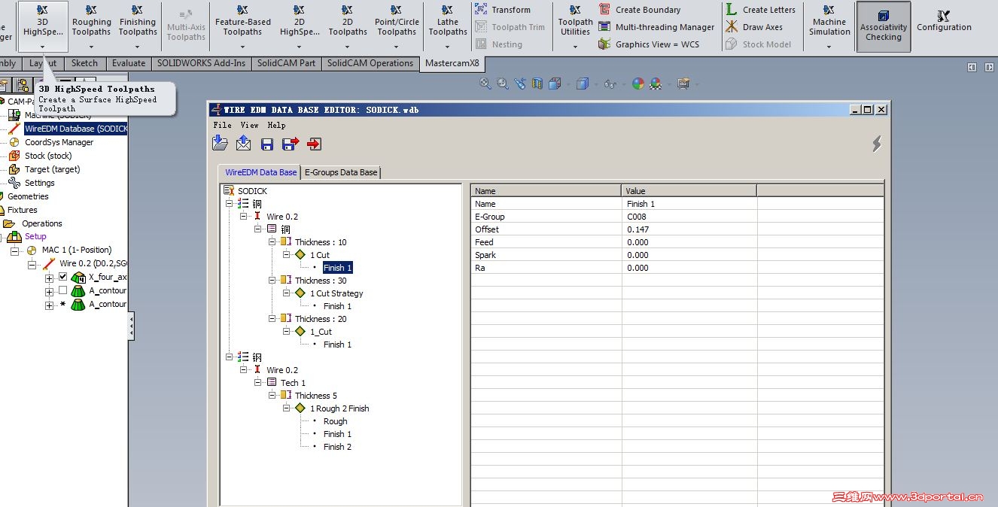
Task: Collapse the first Wire 0.2 node
Action: tap(244, 217)
